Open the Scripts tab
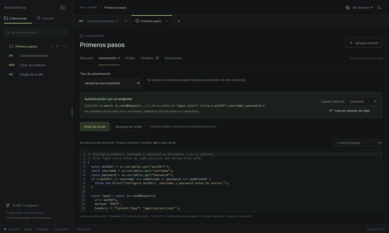 click(x=130, y=58)
